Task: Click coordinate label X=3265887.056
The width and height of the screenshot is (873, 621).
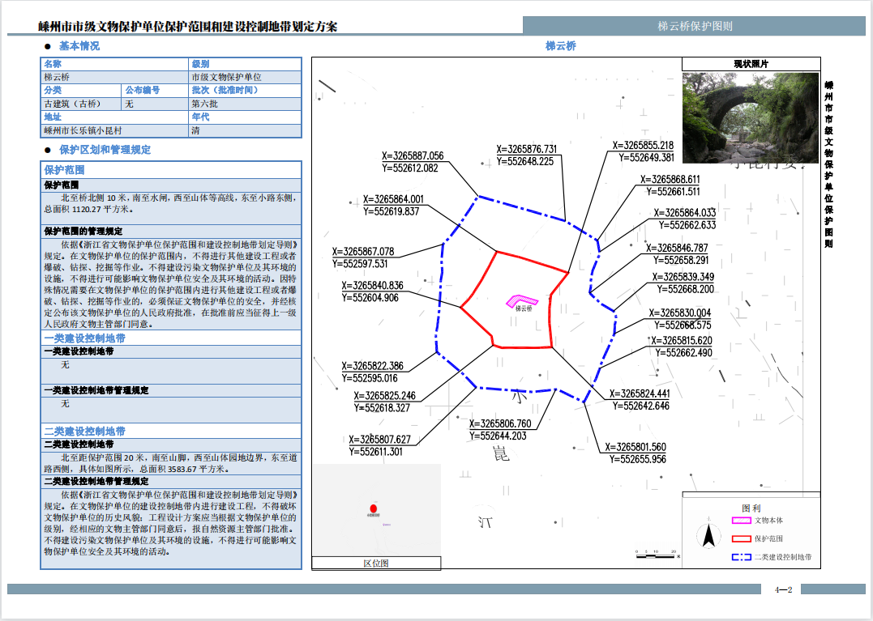Action: (413, 156)
